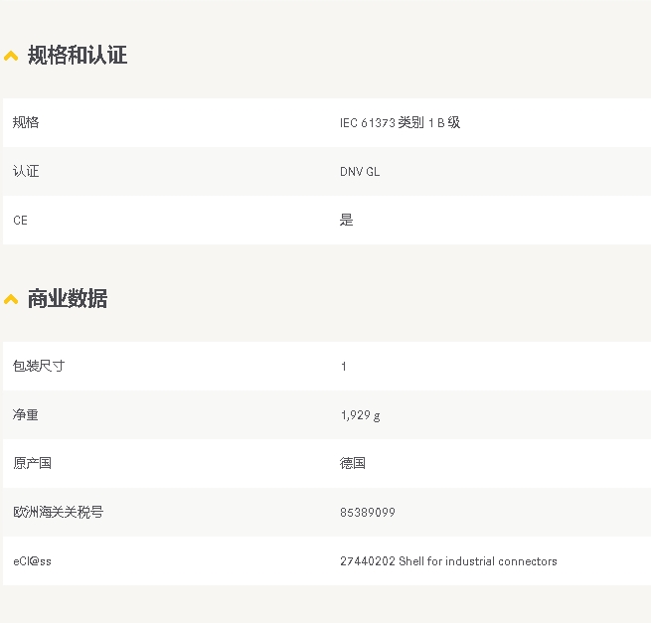Screen dimensions: 651x623
Task: Select the 1,929 g net weight value
Action: pos(361,415)
